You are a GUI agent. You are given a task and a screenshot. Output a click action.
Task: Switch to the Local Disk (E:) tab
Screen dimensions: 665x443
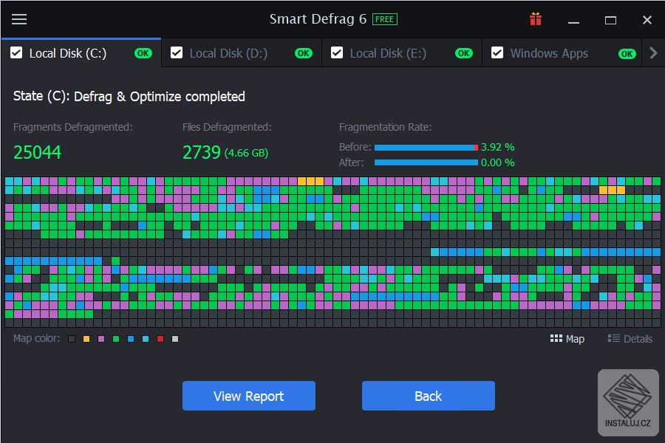click(402, 53)
